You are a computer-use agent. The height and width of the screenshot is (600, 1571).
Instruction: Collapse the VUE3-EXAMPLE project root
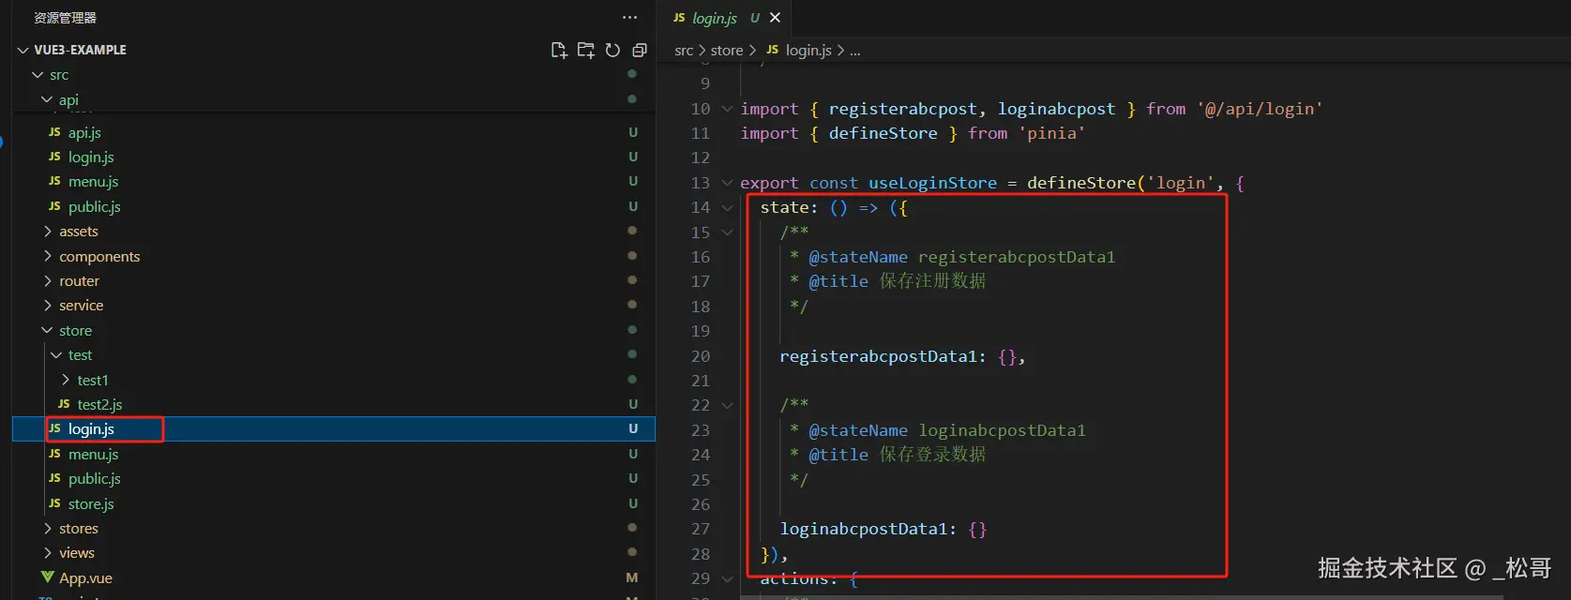click(x=23, y=50)
